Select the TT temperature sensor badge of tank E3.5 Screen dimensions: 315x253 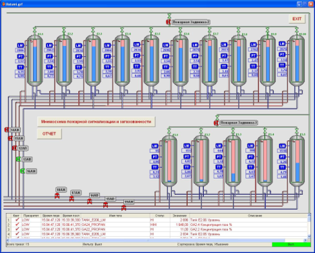(283, 167)
